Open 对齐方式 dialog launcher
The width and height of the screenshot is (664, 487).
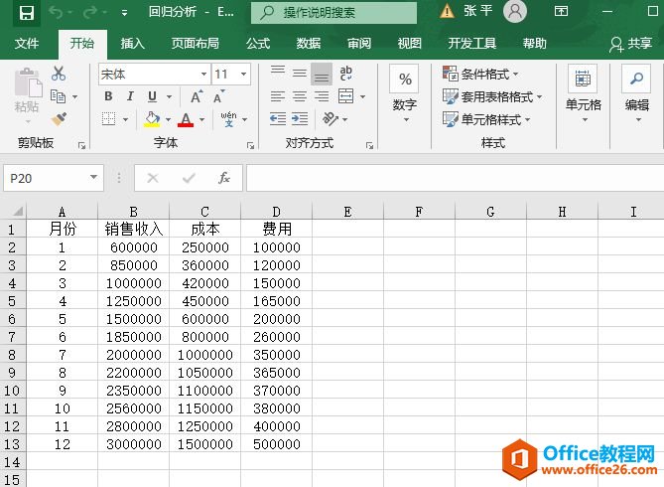coord(369,145)
